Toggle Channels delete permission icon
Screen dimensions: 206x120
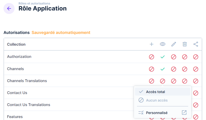185,69
